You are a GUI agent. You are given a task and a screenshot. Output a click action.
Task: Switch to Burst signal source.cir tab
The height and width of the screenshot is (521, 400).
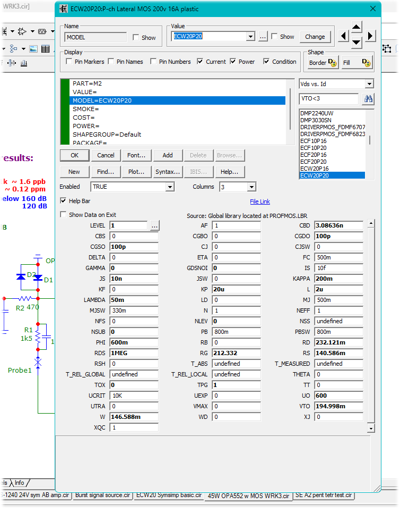[x=102, y=495]
